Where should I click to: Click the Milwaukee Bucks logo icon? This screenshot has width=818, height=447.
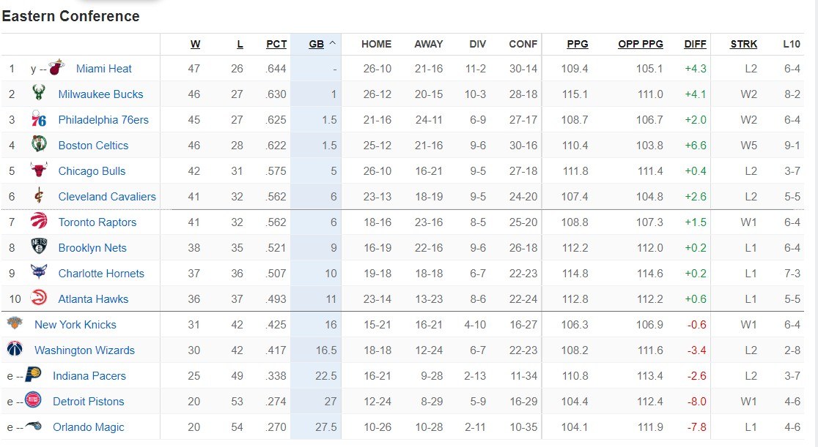pyautogui.click(x=39, y=94)
